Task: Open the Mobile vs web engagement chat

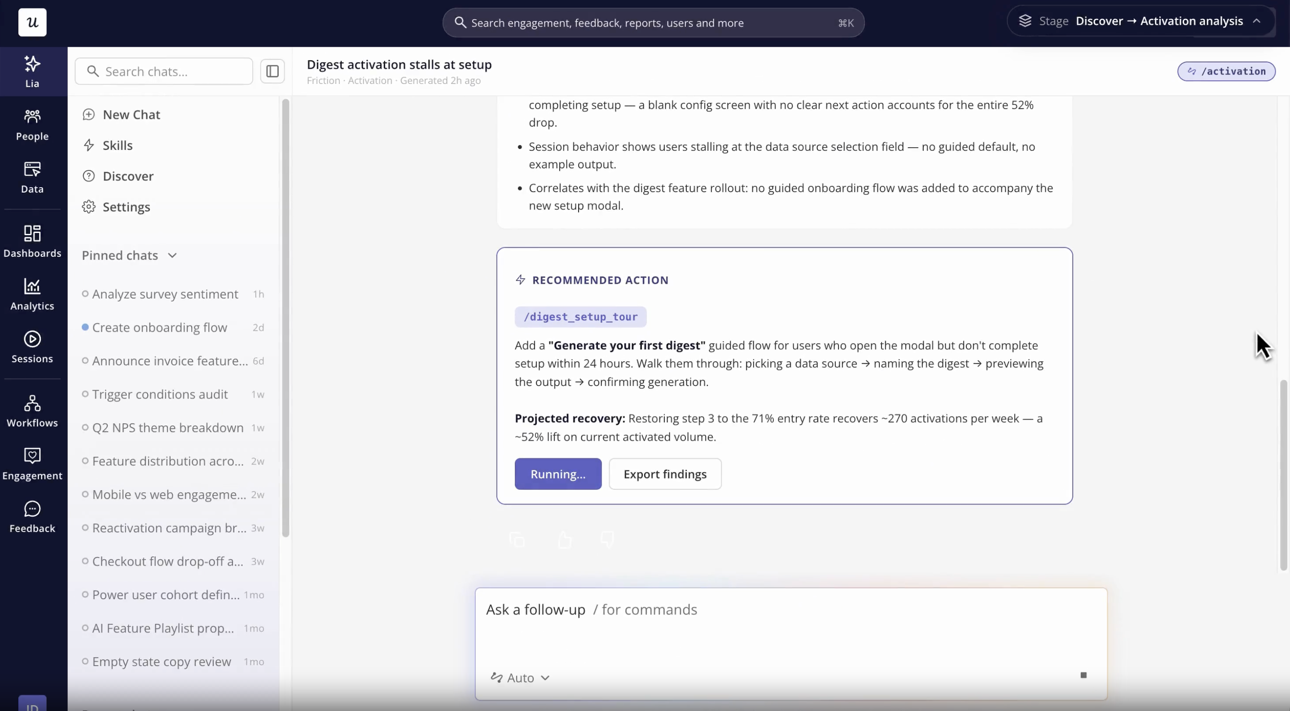Action: coord(173,495)
